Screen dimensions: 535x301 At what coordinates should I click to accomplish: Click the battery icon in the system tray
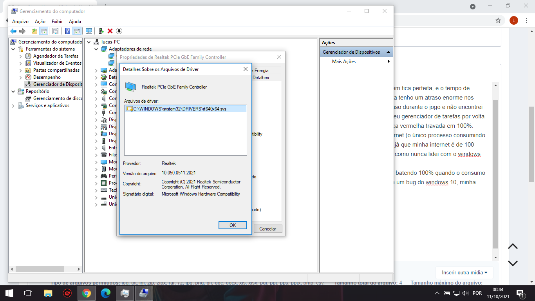point(446,293)
